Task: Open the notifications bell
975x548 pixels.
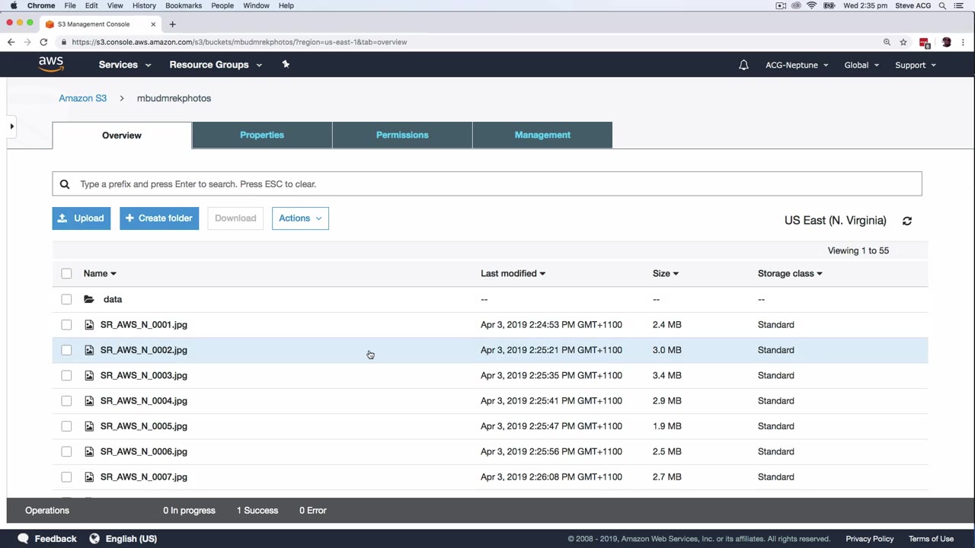Action: point(743,65)
